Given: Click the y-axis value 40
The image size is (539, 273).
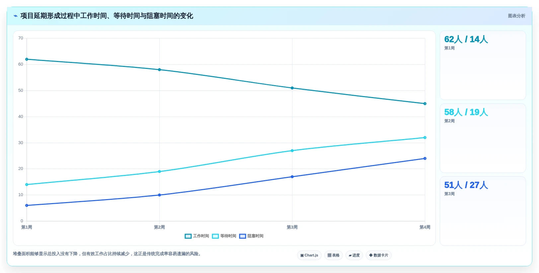Looking at the screenshot, I should [21, 117].
